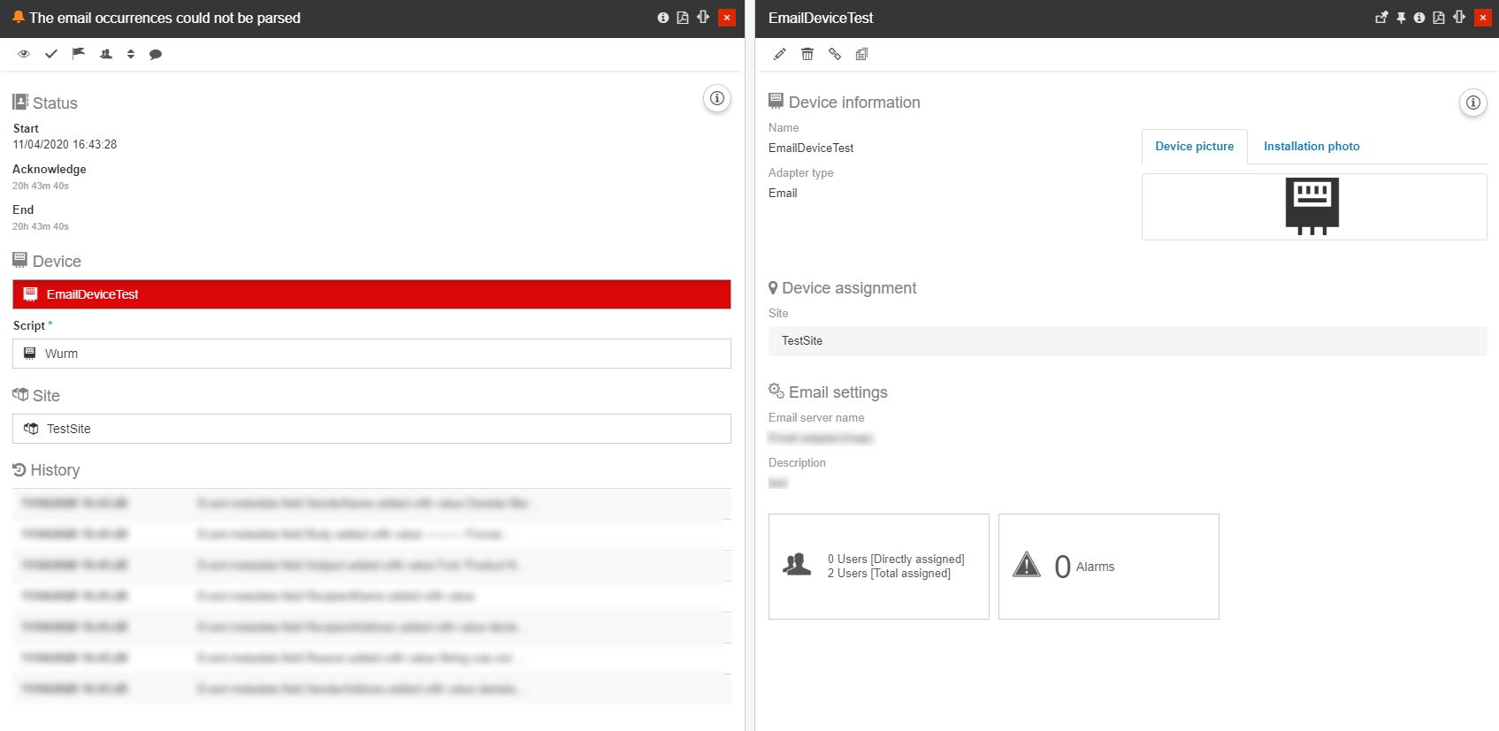Open the TestSite entry under Site
Image resolution: width=1499 pixels, height=731 pixels.
click(x=371, y=429)
